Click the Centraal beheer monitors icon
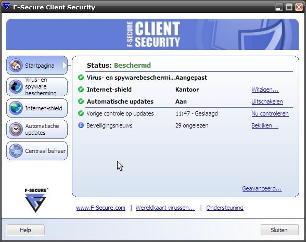Image resolution: width=306 pixels, height=242 pixels. click(x=16, y=151)
